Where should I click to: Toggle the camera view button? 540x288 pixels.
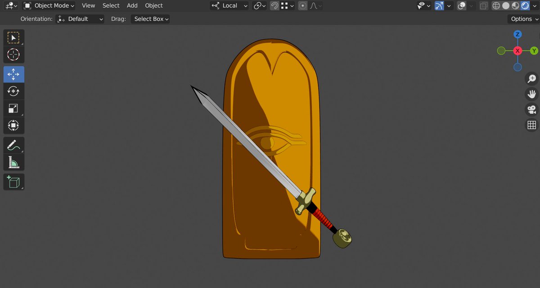pos(532,110)
